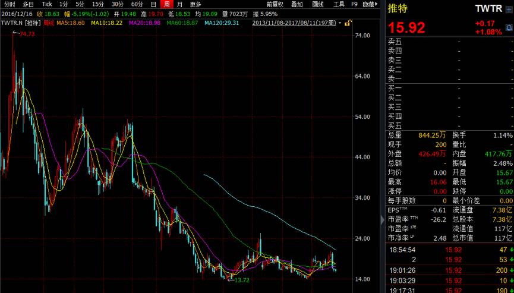Click the 总市值 117亿 value
This screenshot has width=514, height=293.
click(x=503, y=238)
